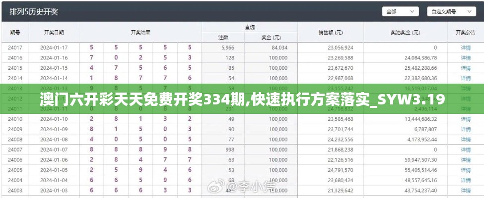Click 详情 link for period 24006

tap(466, 160)
